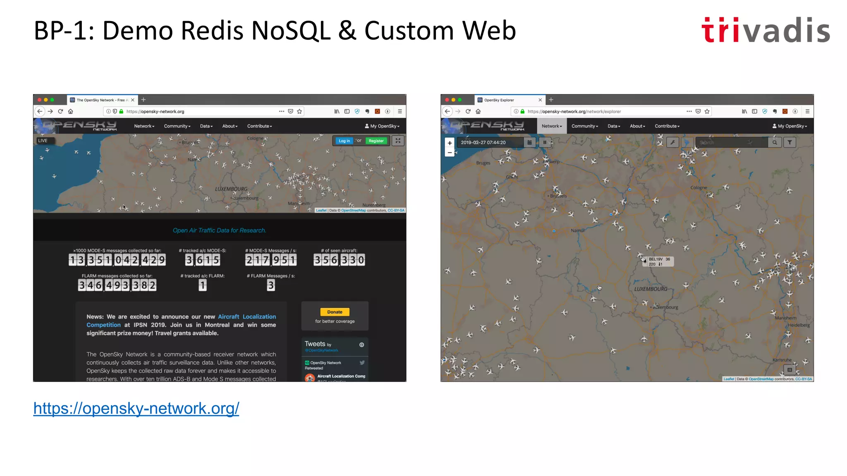Click the Explorer date-time field 2019-02-27 07:44:20
This screenshot has height=476, width=847.
(x=489, y=142)
